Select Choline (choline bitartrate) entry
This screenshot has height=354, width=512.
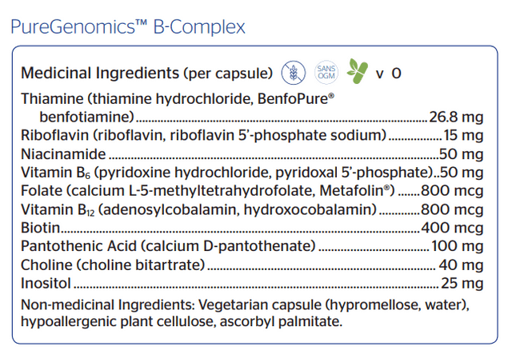252,265
